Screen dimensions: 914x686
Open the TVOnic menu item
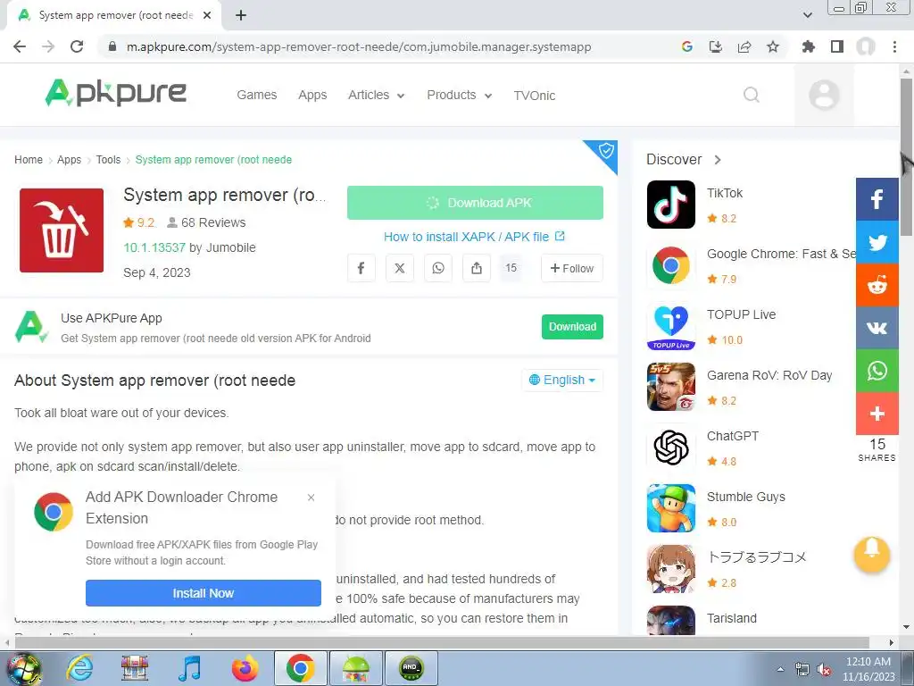tap(535, 95)
